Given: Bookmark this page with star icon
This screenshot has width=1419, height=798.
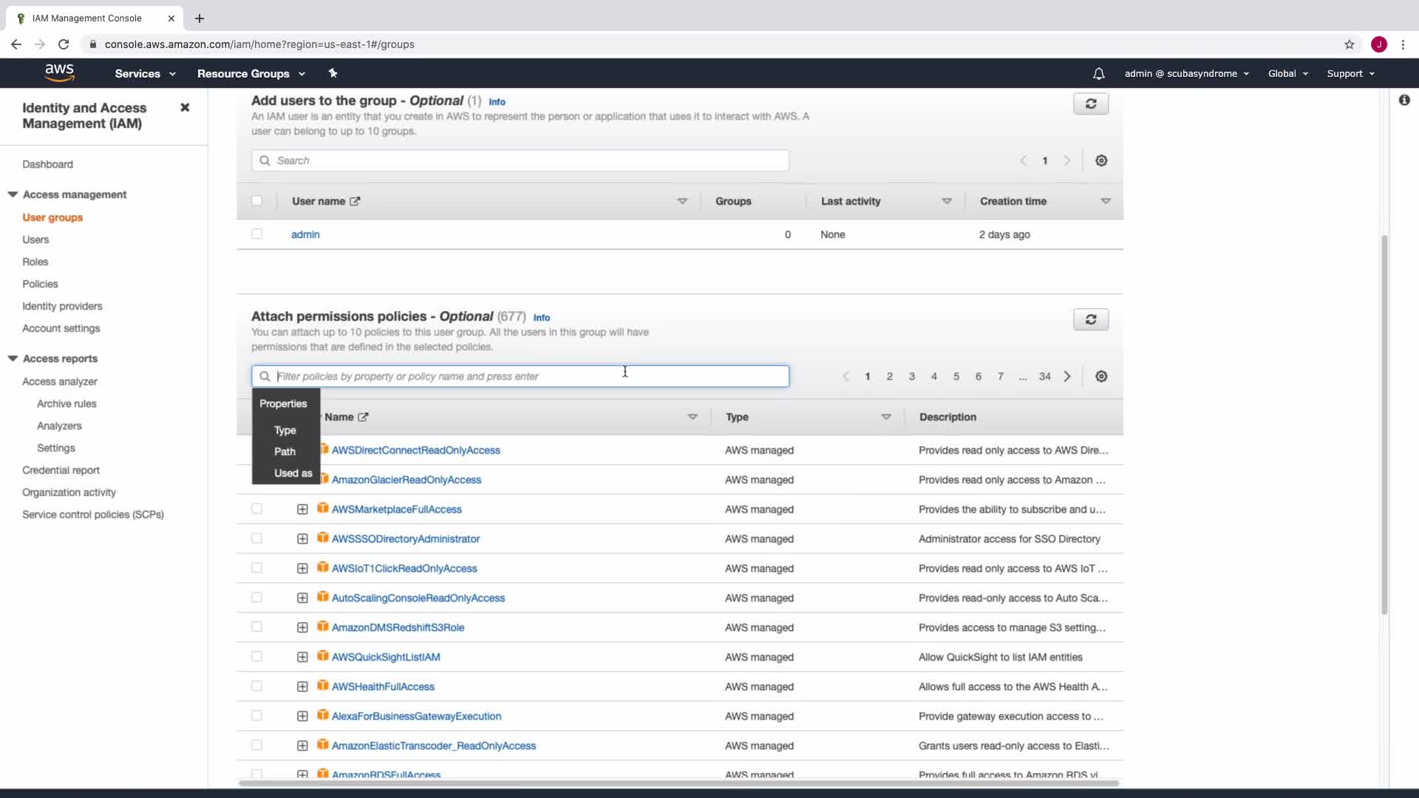Looking at the screenshot, I should 1350,44.
